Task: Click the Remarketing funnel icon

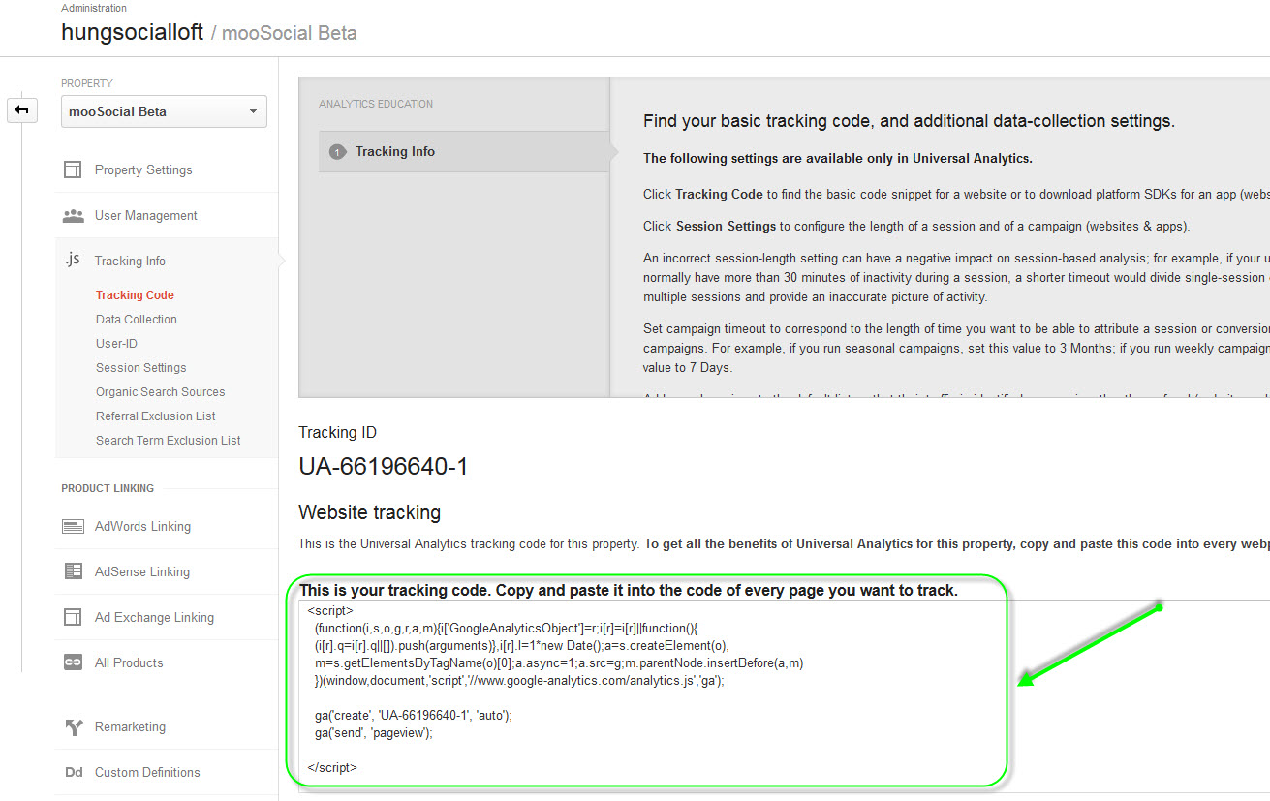Action: pos(73,727)
